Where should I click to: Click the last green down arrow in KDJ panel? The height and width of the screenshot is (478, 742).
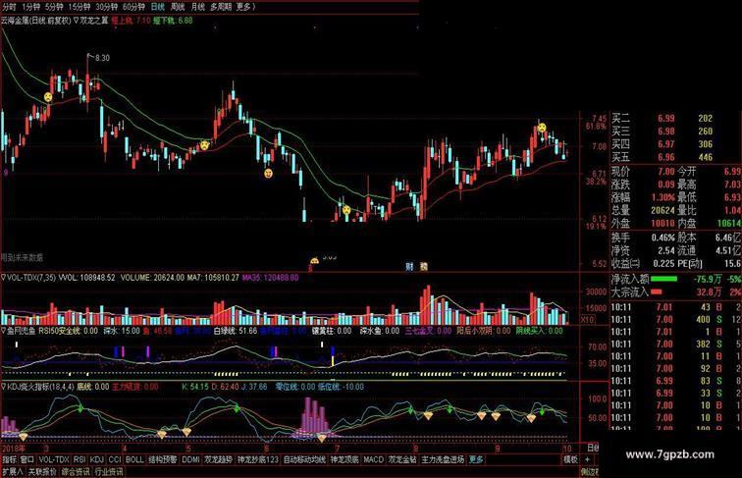pyautogui.click(x=542, y=411)
